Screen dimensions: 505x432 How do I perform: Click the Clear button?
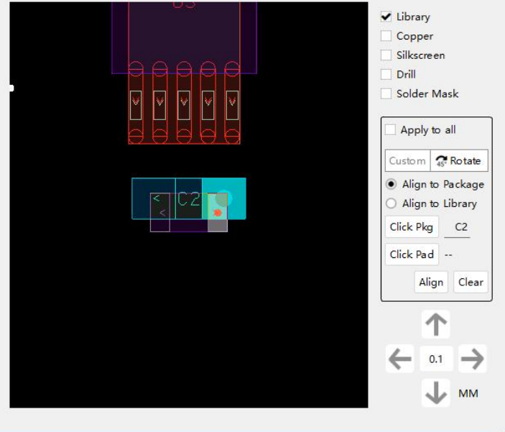(x=471, y=282)
